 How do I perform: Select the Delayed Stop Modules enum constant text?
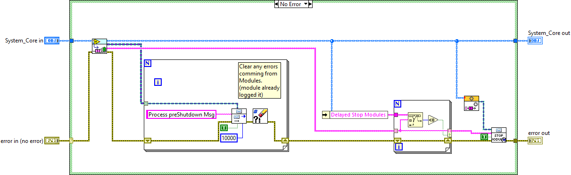point(358,115)
